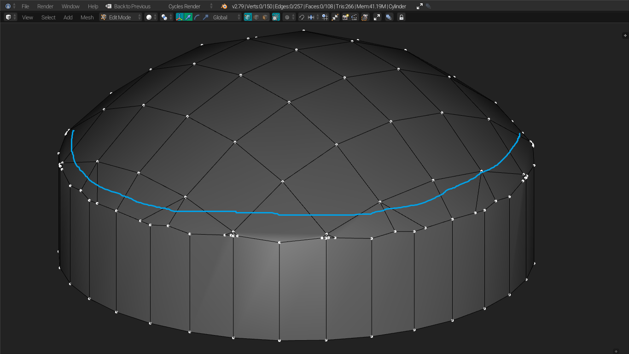This screenshot has height=354, width=629.
Task: Click overlapping windows icon in 3D header
Action: click(x=389, y=17)
